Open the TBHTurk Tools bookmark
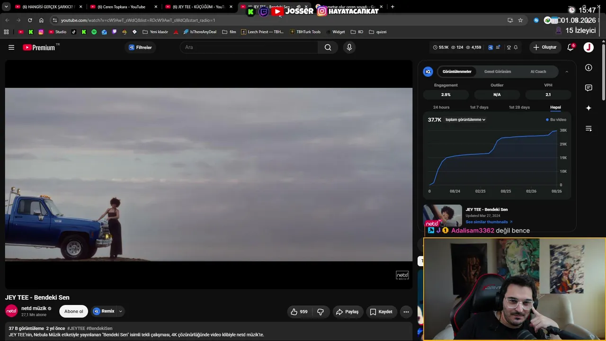Screen dimensions: 606x341 click(305, 32)
